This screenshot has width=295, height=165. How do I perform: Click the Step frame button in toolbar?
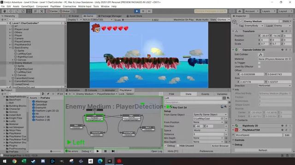pos(149,11)
